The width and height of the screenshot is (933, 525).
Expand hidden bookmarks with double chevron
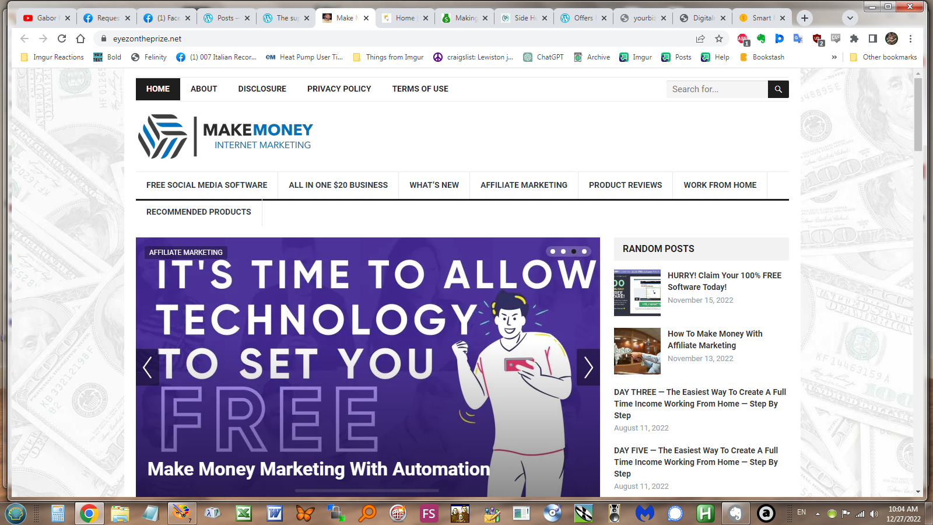[x=834, y=57]
